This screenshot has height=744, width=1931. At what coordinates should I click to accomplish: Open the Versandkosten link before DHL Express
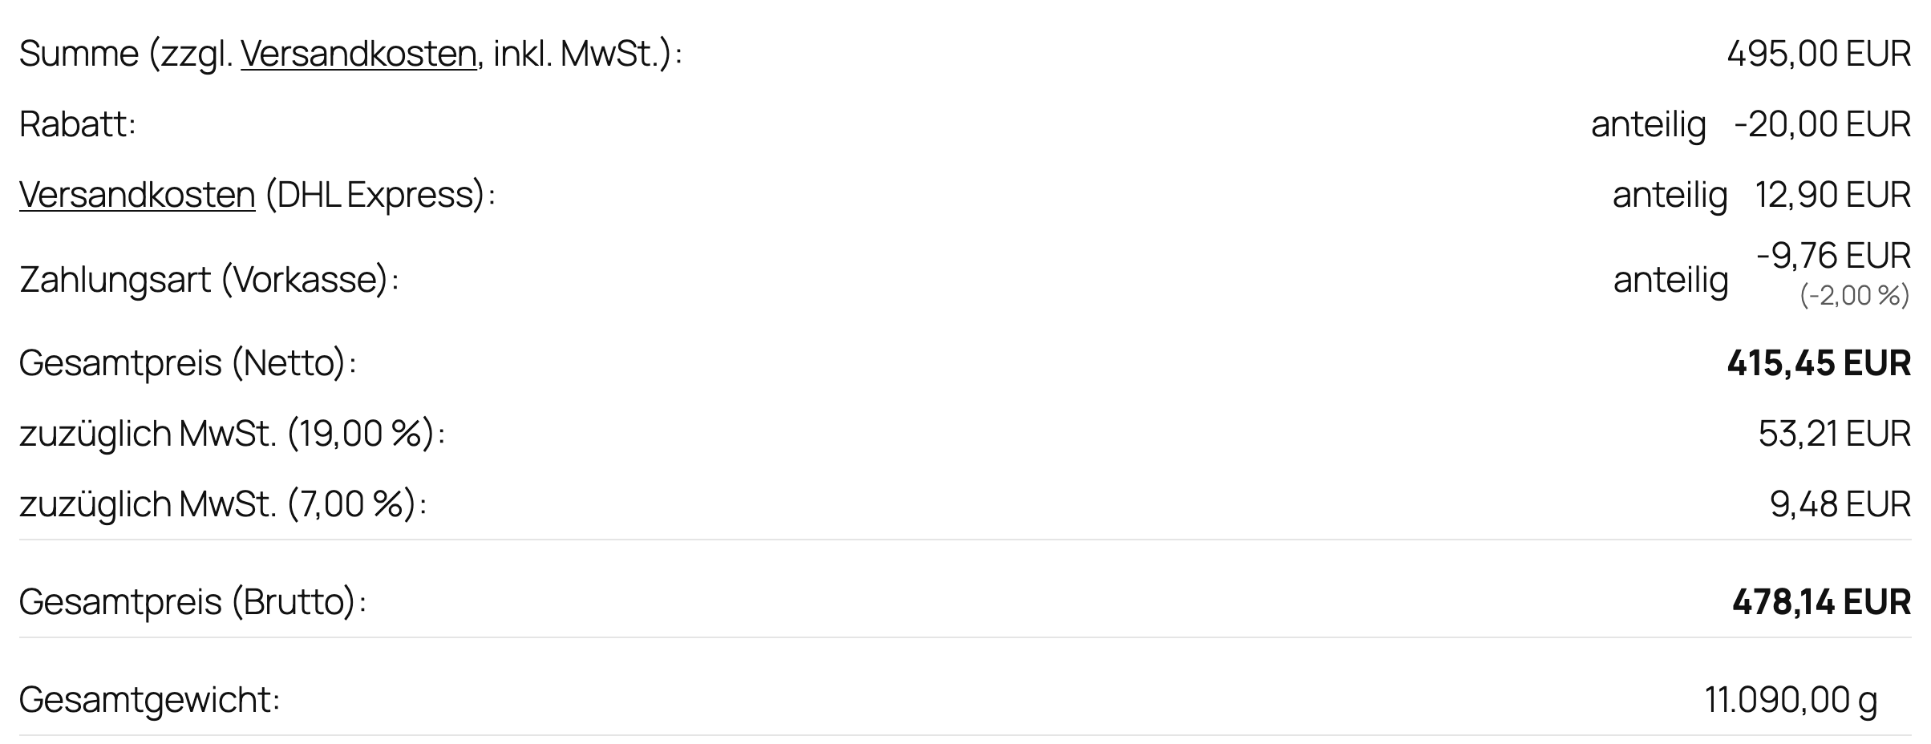[x=137, y=195]
